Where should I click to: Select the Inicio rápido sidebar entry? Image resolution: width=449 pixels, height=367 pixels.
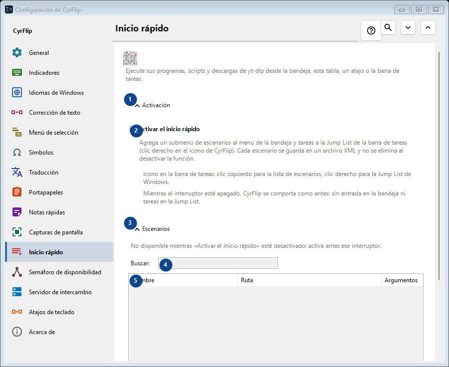click(x=59, y=252)
